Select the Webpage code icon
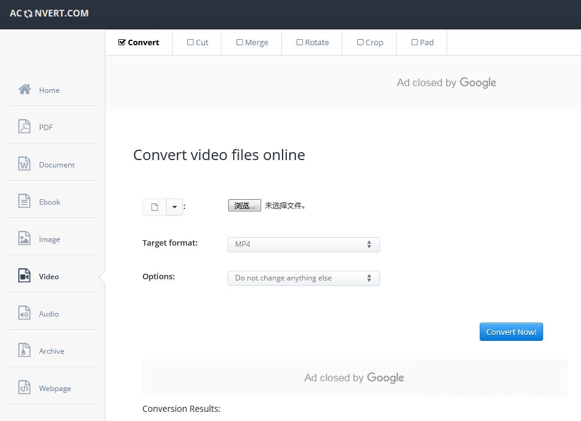This screenshot has height=421, width=581. (x=24, y=387)
